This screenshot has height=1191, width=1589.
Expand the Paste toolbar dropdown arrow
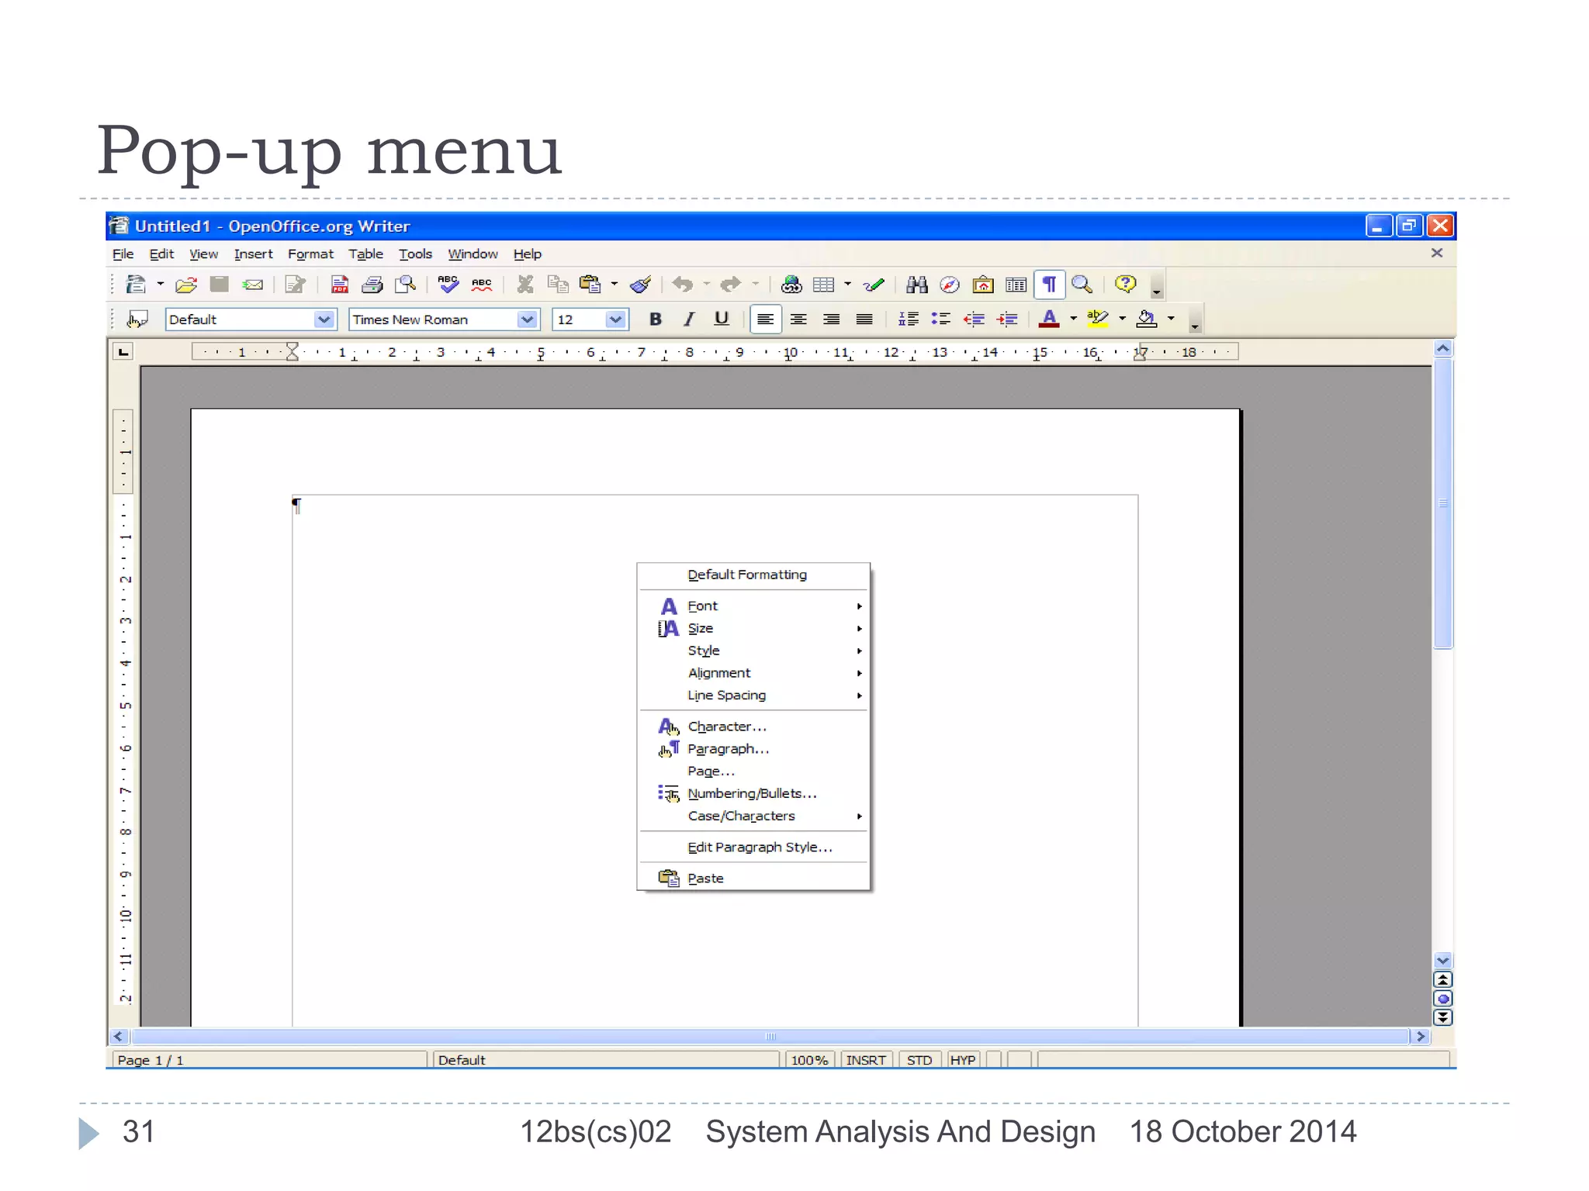coord(614,285)
